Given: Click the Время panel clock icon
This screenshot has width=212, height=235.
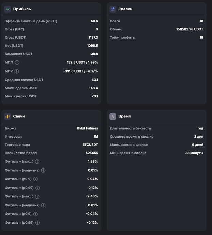Looking at the screenshot, I should [113, 116].
